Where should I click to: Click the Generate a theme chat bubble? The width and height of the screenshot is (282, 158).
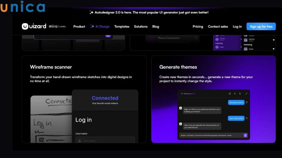(236, 103)
